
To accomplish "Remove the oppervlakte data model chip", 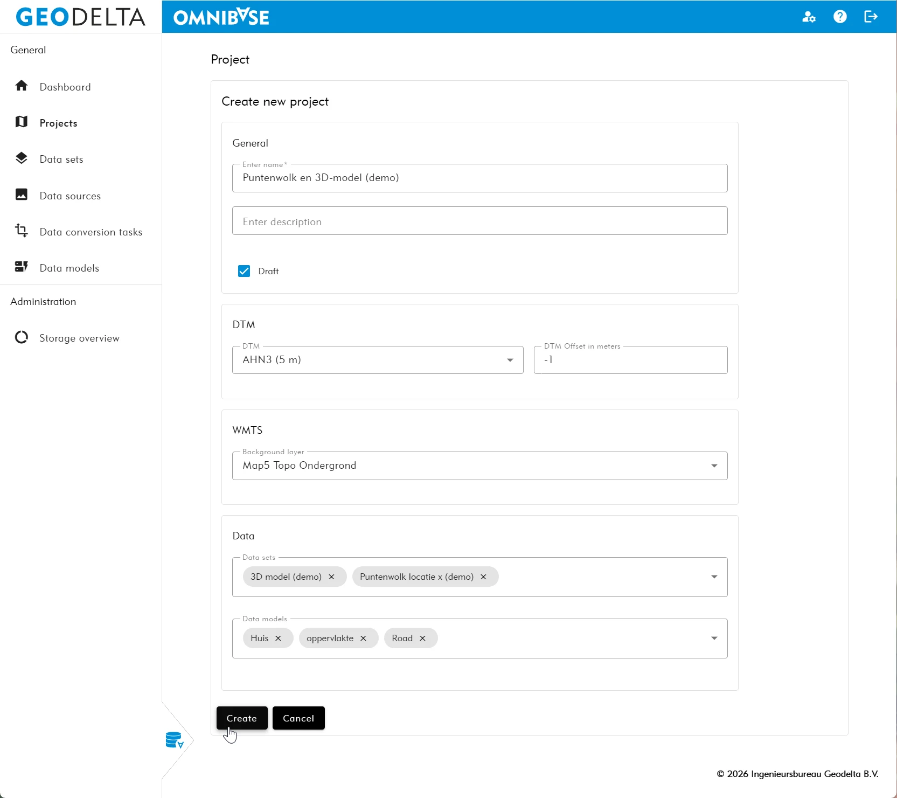I will 364,639.
